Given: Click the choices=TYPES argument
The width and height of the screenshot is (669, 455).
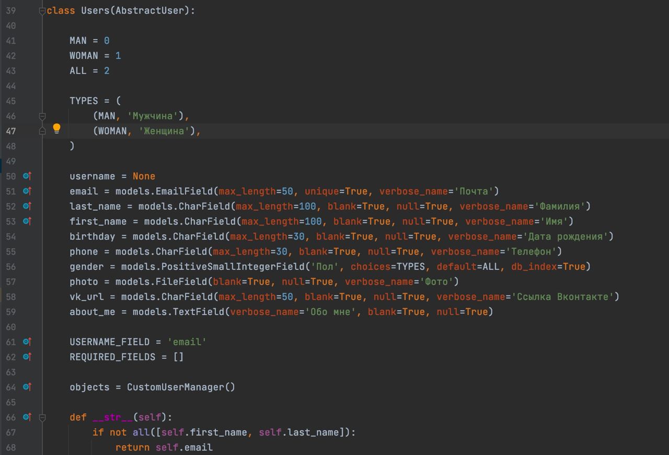Looking at the screenshot, I should tap(388, 267).
